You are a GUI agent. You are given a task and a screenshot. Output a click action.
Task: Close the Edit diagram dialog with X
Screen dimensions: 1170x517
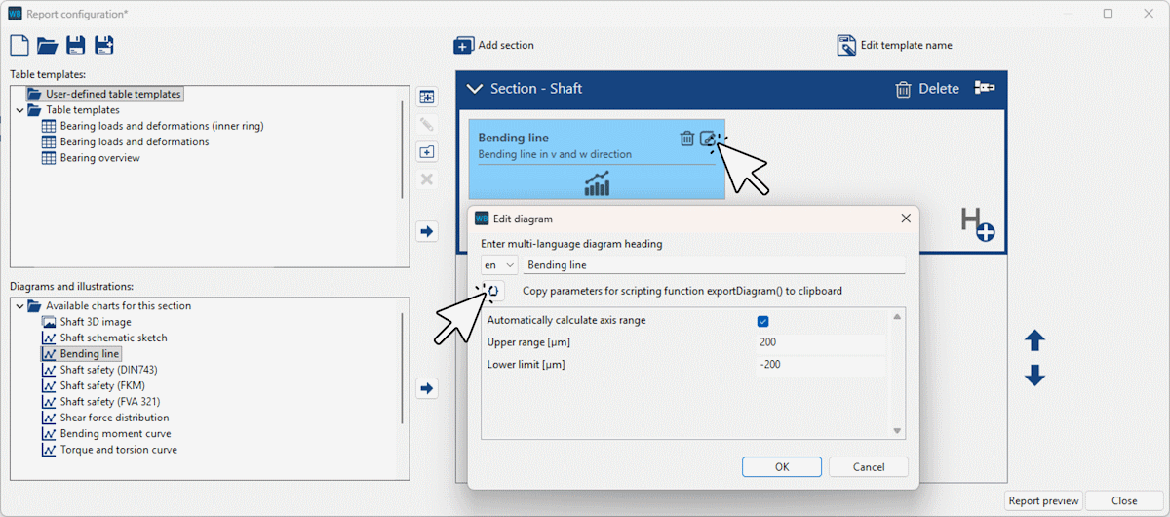click(x=906, y=219)
